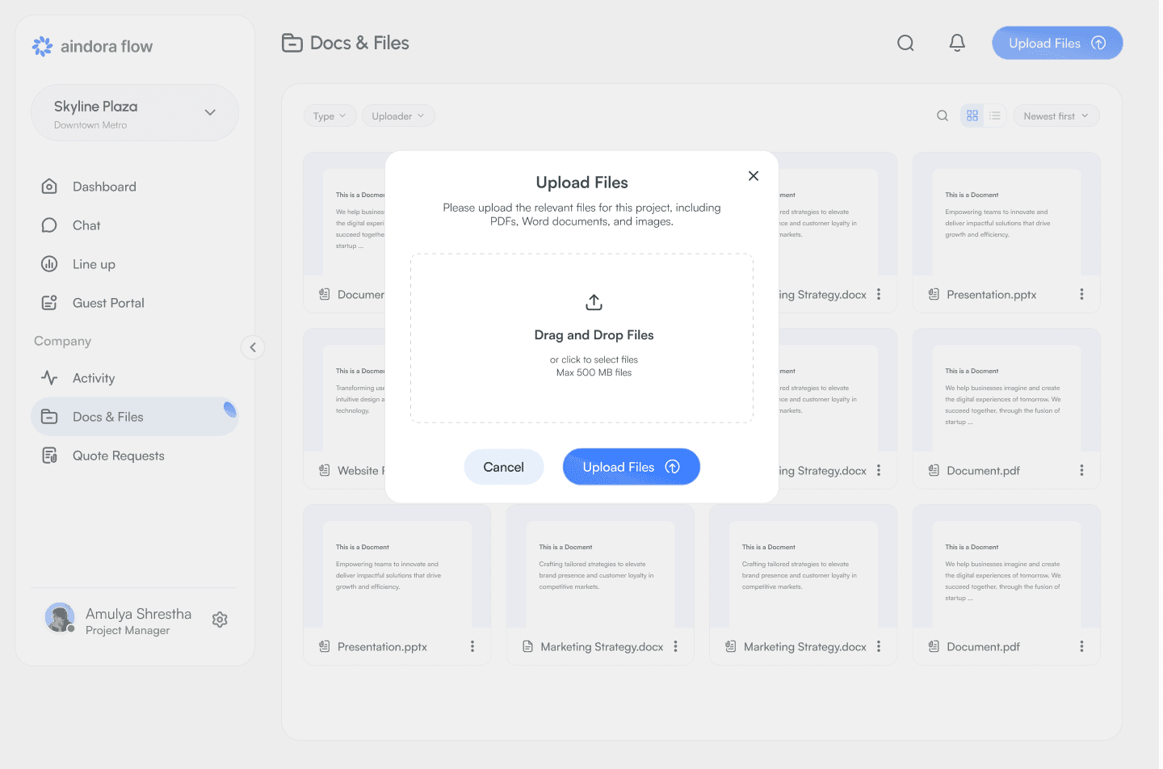Close the Upload Files dialog
The width and height of the screenshot is (1163, 769).
754,176
